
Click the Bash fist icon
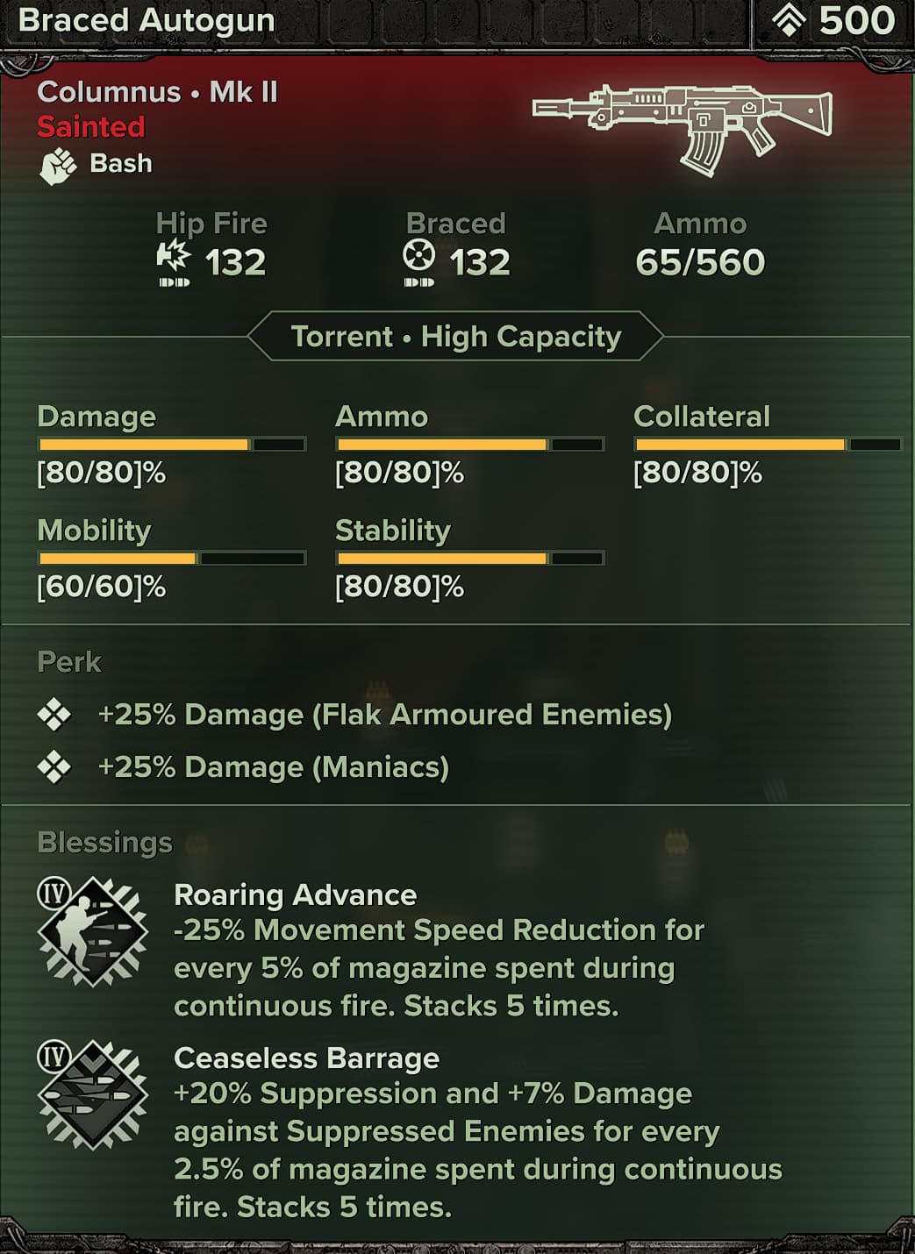pyautogui.click(x=58, y=166)
